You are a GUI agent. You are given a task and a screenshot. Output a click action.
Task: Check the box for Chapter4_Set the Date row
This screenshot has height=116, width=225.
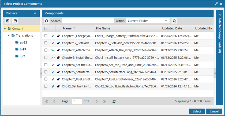pyautogui.click(x=46, y=65)
